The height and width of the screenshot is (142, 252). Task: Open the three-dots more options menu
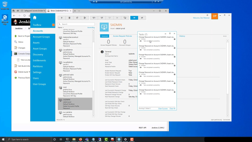pyautogui.click(x=225, y=36)
